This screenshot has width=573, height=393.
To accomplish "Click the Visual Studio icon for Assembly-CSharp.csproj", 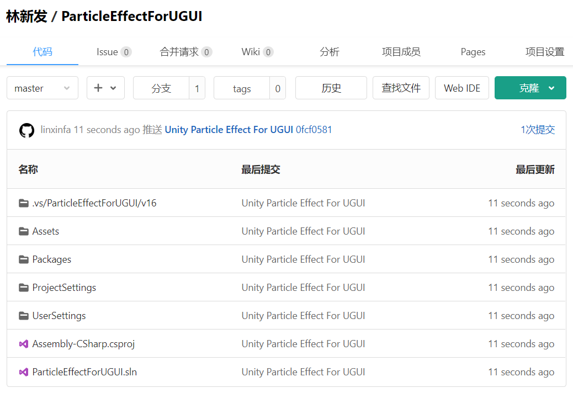I will pos(24,344).
